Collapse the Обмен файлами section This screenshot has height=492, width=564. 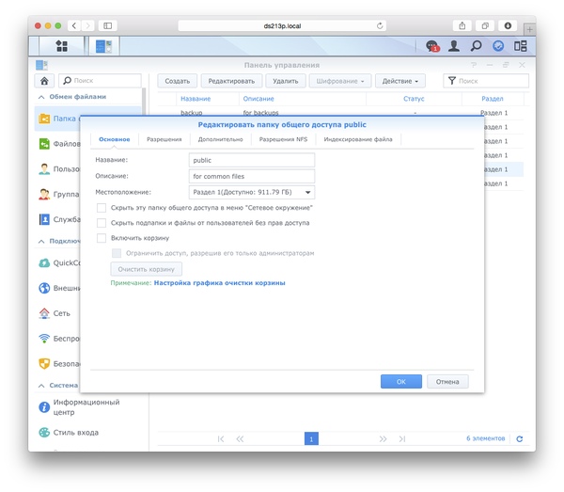41,97
